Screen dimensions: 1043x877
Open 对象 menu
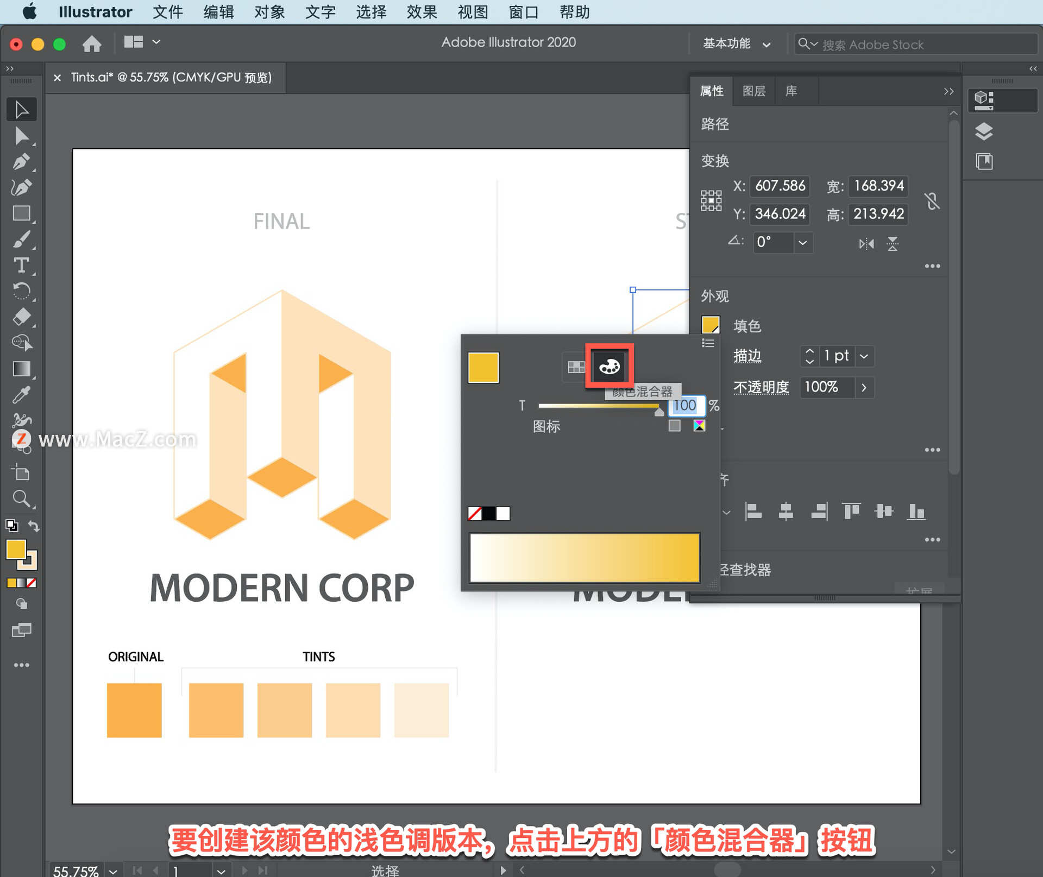click(269, 12)
